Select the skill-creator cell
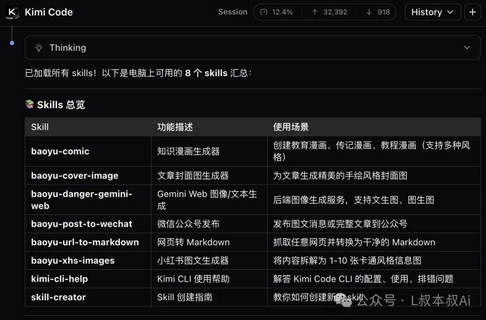486x320 pixels. coord(88,297)
